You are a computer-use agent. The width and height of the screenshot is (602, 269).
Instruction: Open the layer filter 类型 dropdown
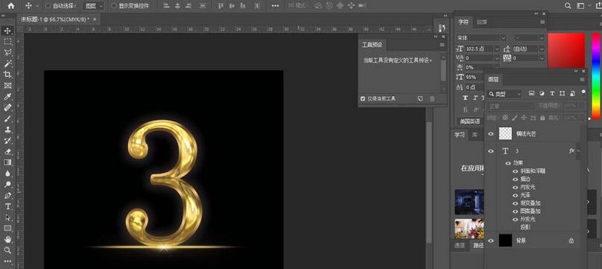[504, 94]
